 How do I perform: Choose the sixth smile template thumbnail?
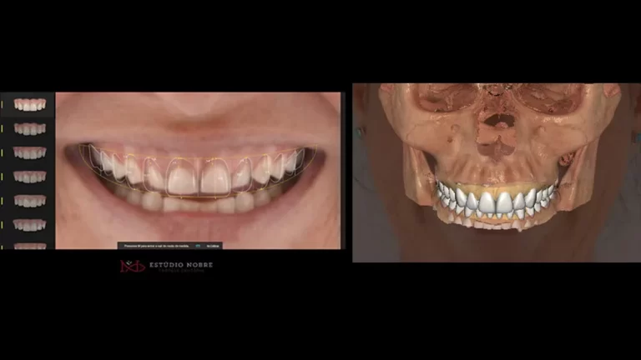coord(30,224)
